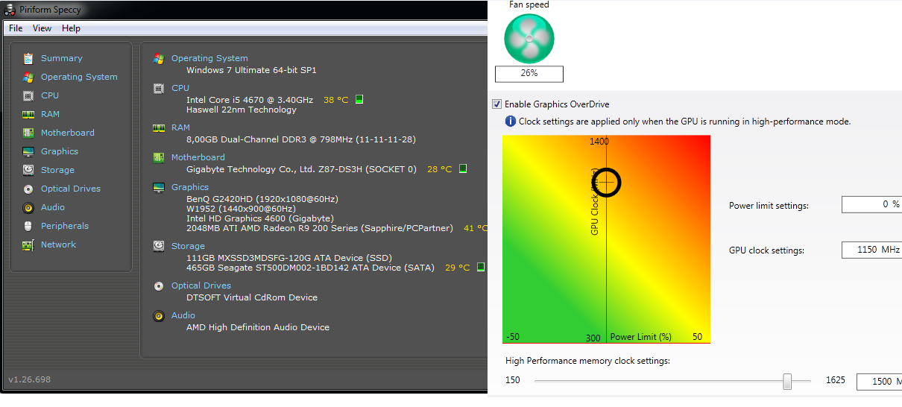The height and width of the screenshot is (407, 902).
Task: Click the Audio speaker icon in summary pane
Action: point(159,315)
